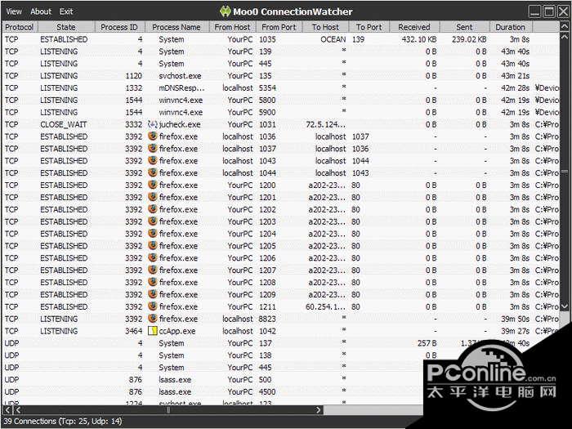Sort by Received column header
The image size is (572, 429).
414,27
